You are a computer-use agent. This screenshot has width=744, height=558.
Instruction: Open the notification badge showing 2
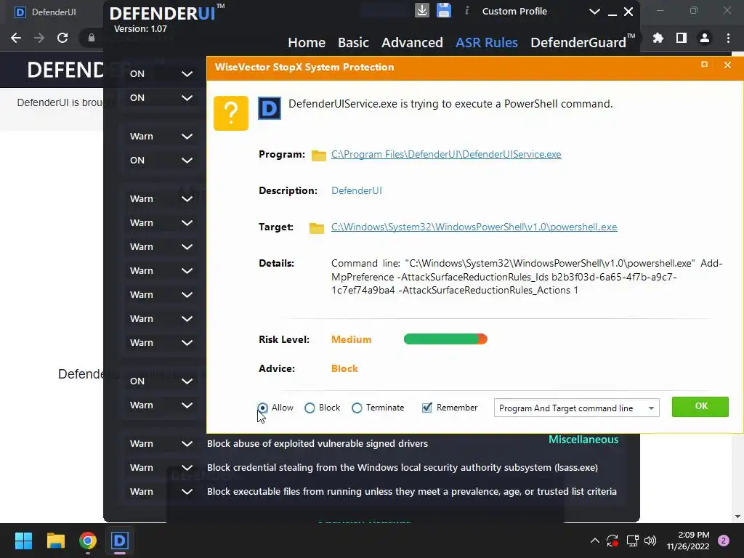pos(724,541)
